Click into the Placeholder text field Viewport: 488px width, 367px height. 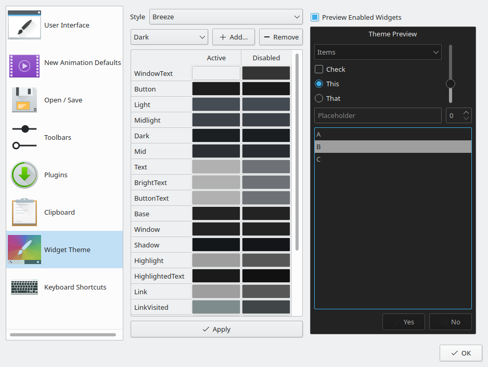[x=378, y=115]
